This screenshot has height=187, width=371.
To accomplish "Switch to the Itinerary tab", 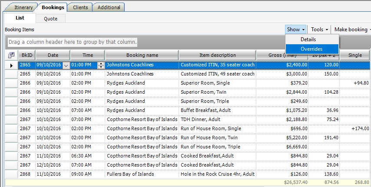I will (x=23, y=7).
